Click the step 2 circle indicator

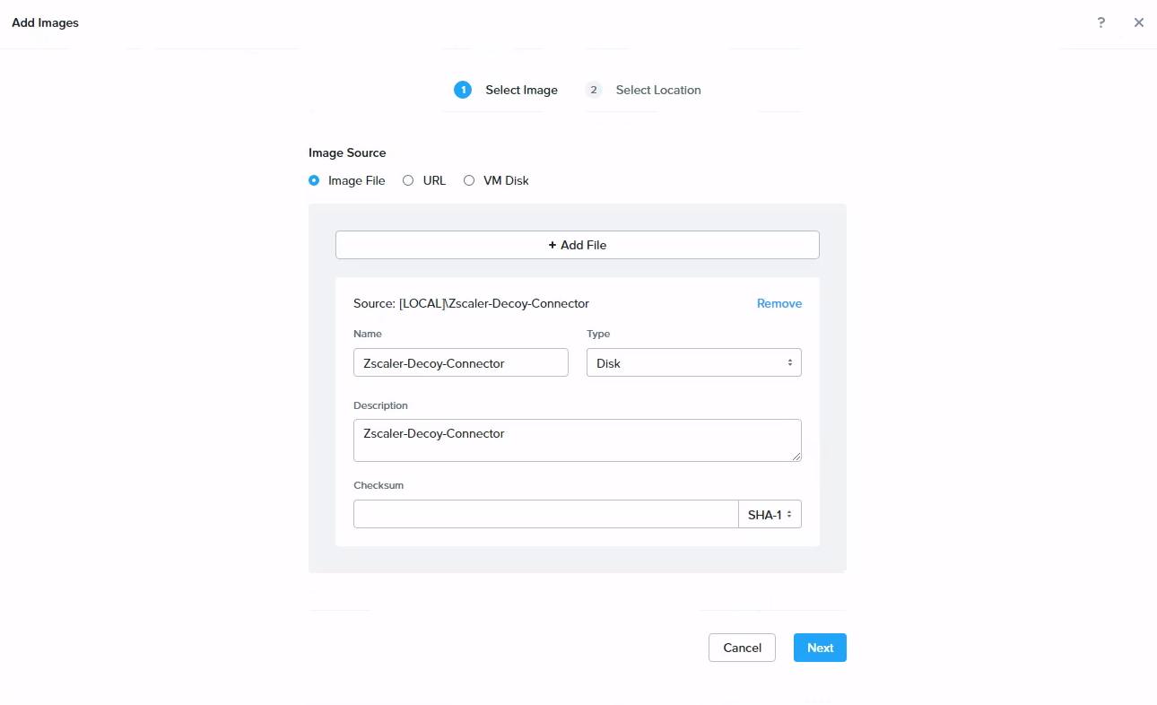pyautogui.click(x=593, y=90)
